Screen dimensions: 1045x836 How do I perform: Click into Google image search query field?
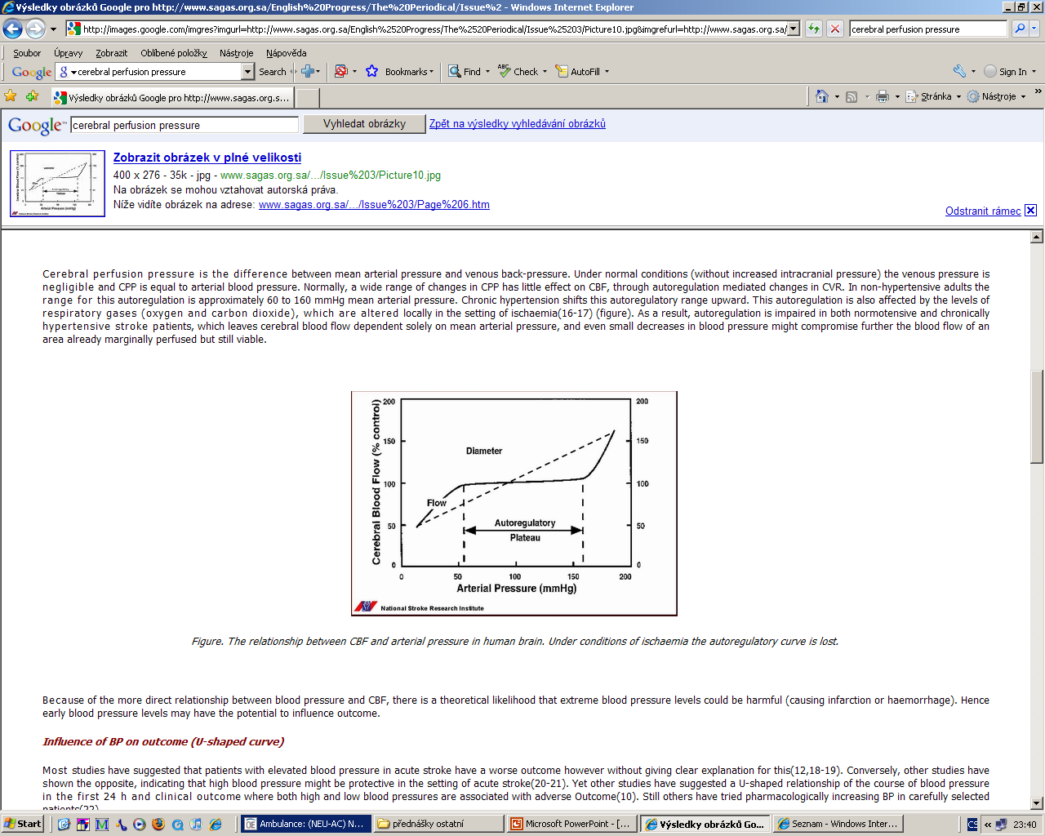pyautogui.click(x=185, y=125)
